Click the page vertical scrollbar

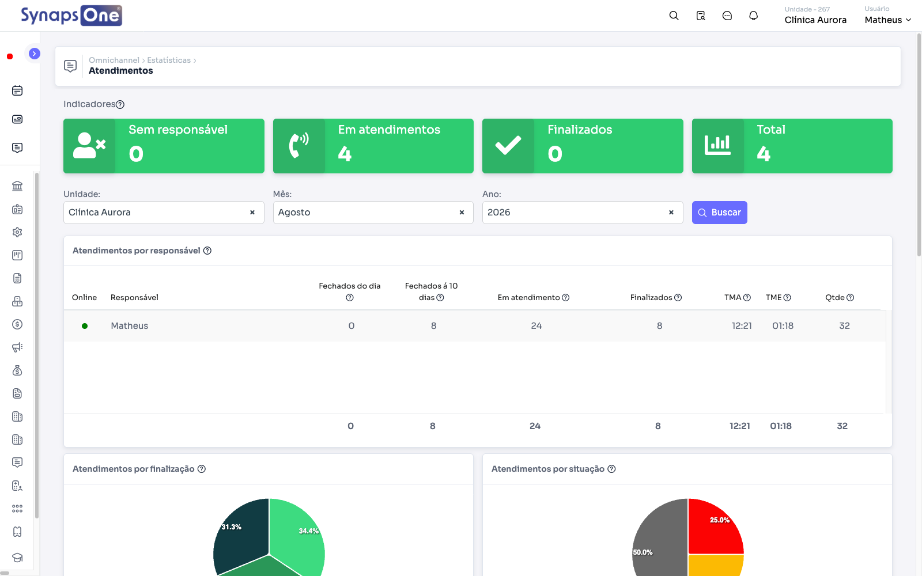pyautogui.click(x=919, y=144)
